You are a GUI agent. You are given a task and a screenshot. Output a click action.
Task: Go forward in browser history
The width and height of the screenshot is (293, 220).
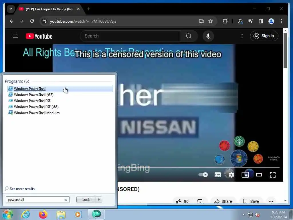(x=22, y=21)
